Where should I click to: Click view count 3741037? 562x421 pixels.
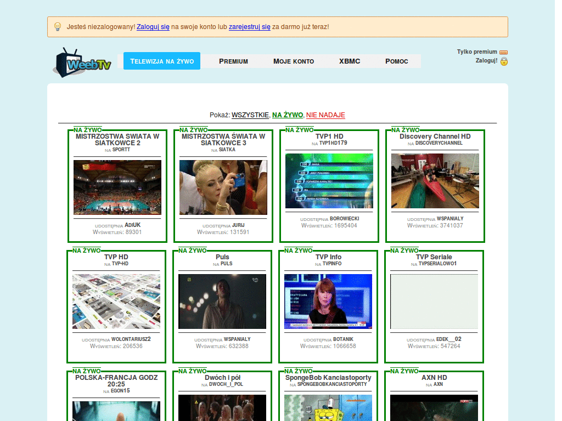(452, 226)
